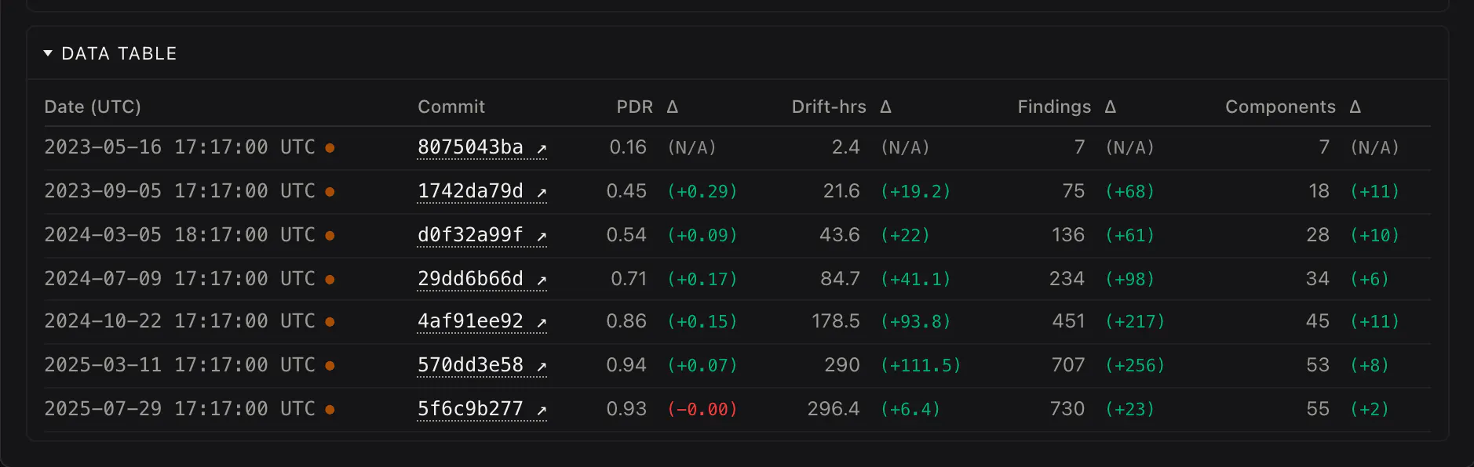
Task: Select date 2025-07-29 17:17:00 UTC
Action: click(180, 409)
